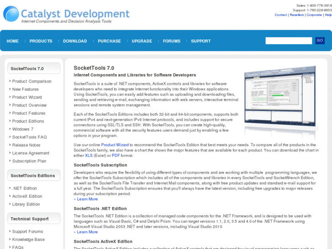This screenshot has height=249, width=332.
Task: Click the main SocketTools 7.0 page title
Action: 94,68
